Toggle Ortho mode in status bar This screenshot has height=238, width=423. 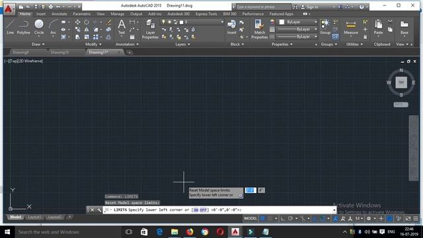(283, 218)
